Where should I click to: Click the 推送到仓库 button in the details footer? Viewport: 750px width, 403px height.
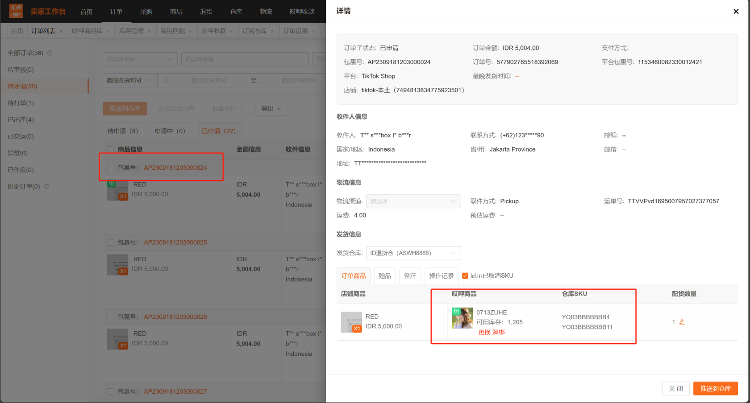click(x=715, y=388)
